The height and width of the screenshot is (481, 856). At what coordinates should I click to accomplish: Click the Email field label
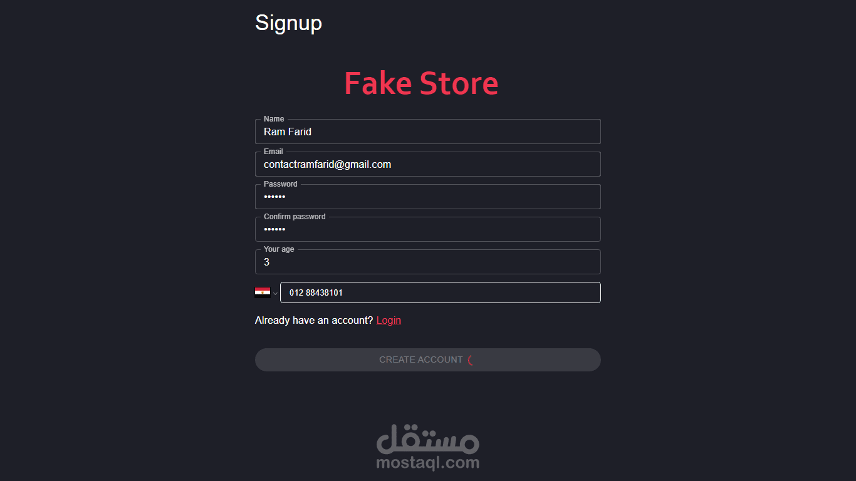coord(273,152)
